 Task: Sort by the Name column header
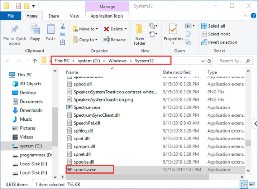pyautogui.click(x=72, y=72)
